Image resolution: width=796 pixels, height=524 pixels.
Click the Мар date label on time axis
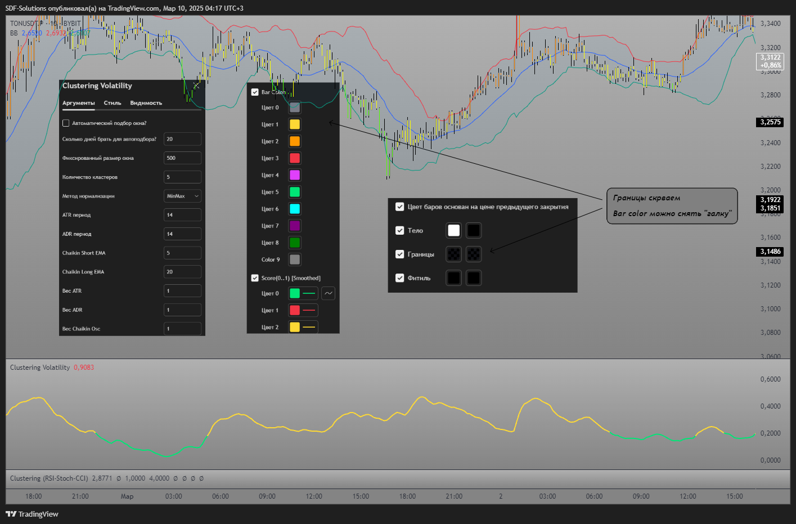(127, 496)
